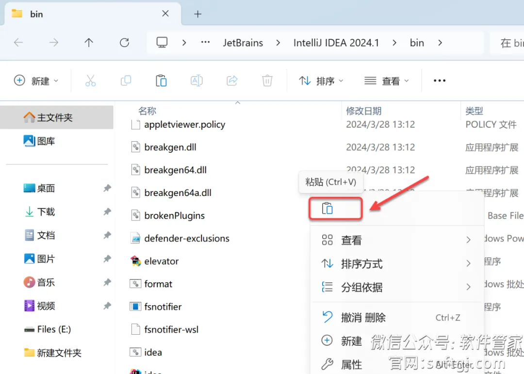The width and height of the screenshot is (524, 374).
Task: Click the This PC monitor icon
Action: click(162, 43)
